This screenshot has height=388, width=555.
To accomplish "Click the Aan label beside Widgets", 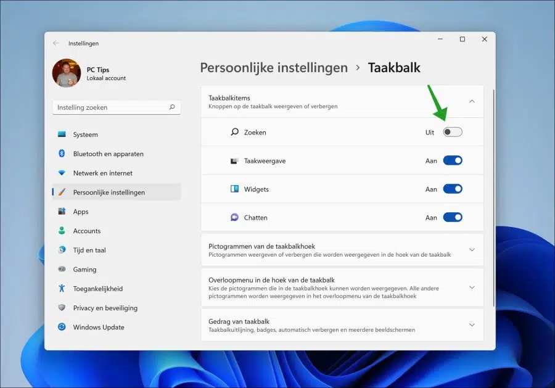I will 431,189.
